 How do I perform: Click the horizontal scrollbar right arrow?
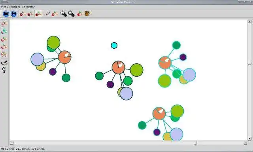click(245, 143)
